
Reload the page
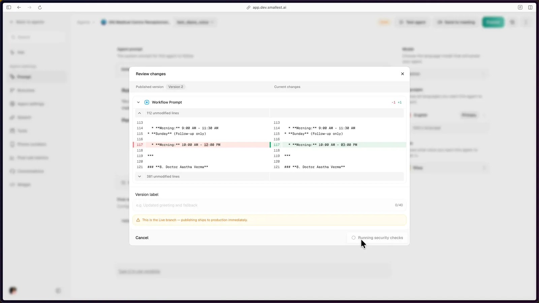click(x=40, y=7)
